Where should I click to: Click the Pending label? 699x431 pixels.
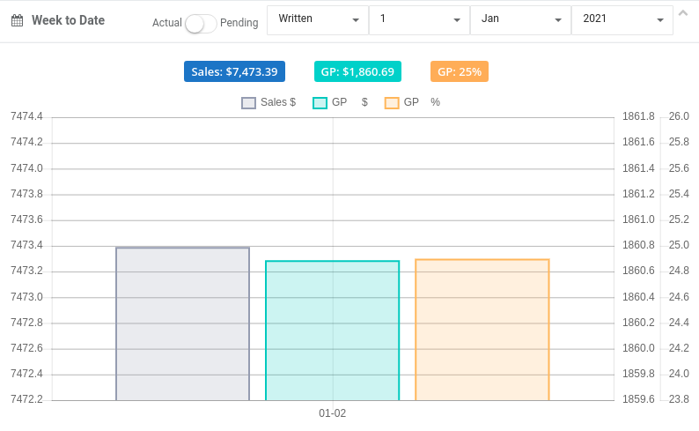pos(239,23)
